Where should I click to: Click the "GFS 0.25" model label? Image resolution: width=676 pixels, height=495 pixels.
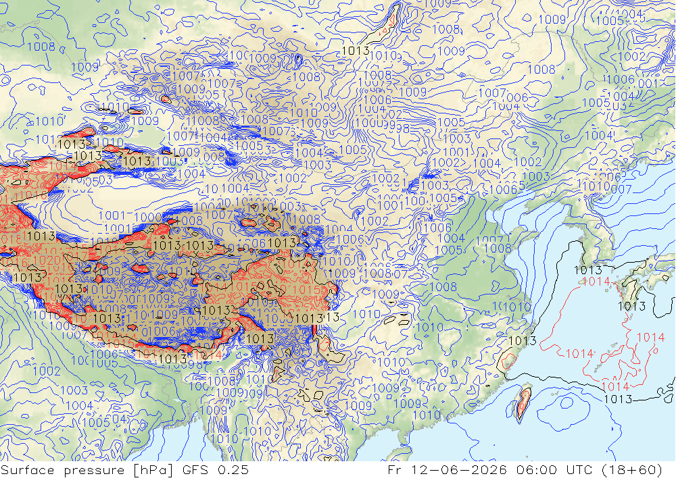pyautogui.click(x=216, y=470)
